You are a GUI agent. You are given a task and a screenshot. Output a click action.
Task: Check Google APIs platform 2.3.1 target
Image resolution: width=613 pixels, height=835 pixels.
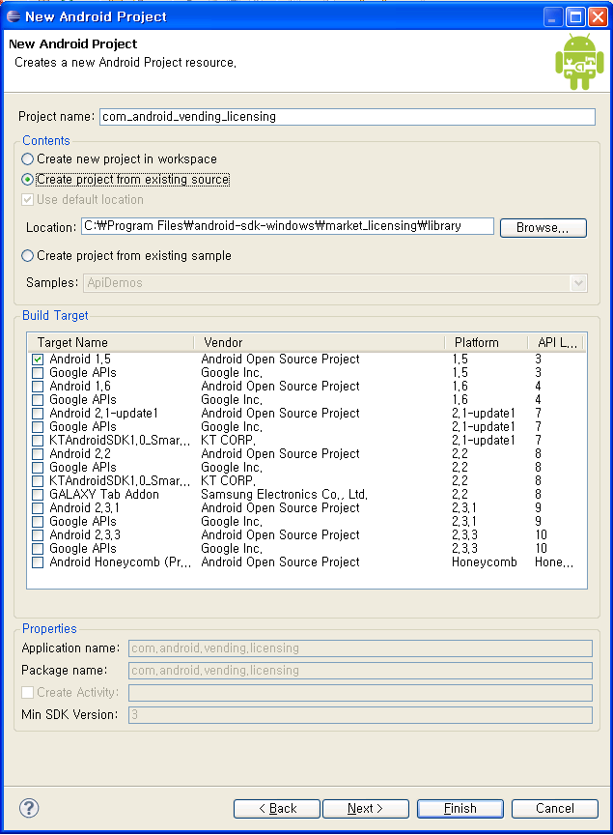click(x=38, y=522)
